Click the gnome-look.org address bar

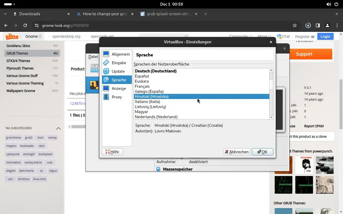pyautogui.click(x=161, y=25)
